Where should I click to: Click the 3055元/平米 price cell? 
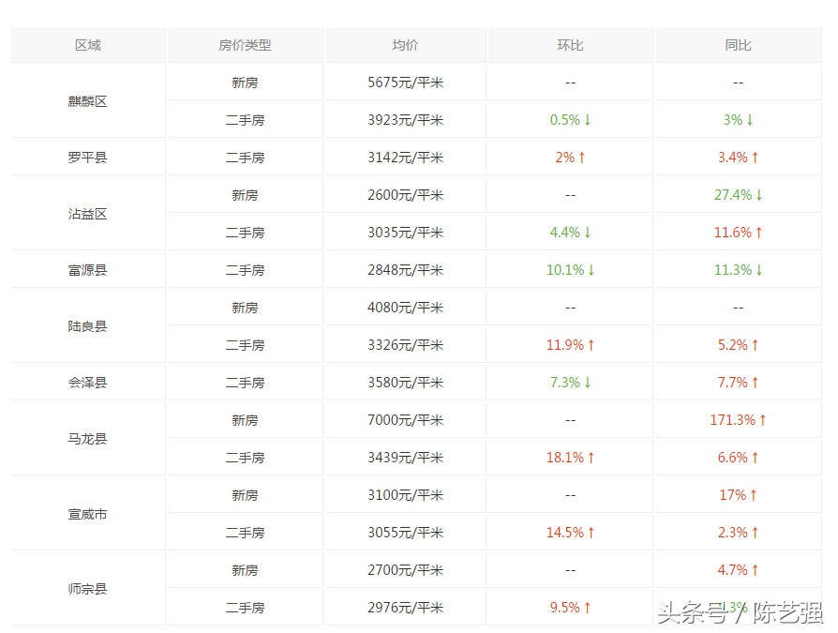[405, 533]
